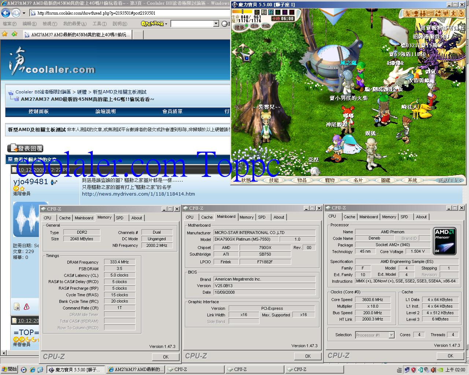Viewport: 469px width, 375px height.
Task: Open the 物品 items menu in game
Action: click(x=302, y=180)
